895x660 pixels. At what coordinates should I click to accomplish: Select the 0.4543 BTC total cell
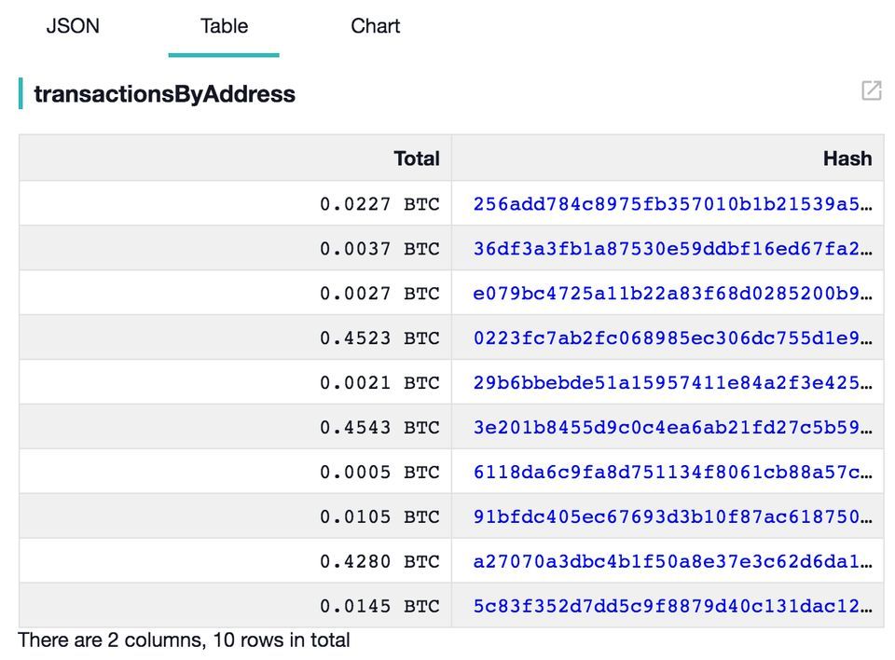(x=379, y=428)
